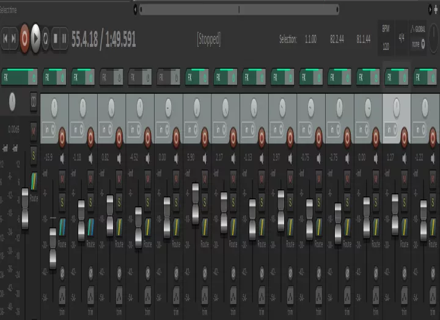Click the master track volume fader
Viewport: 440px width, 320px height.
pos(25,209)
